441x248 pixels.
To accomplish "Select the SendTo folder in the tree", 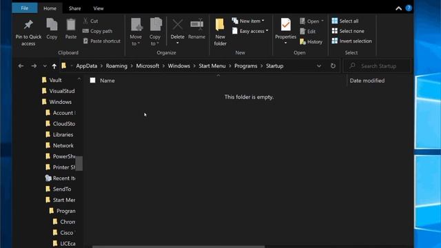I will coord(58,189).
